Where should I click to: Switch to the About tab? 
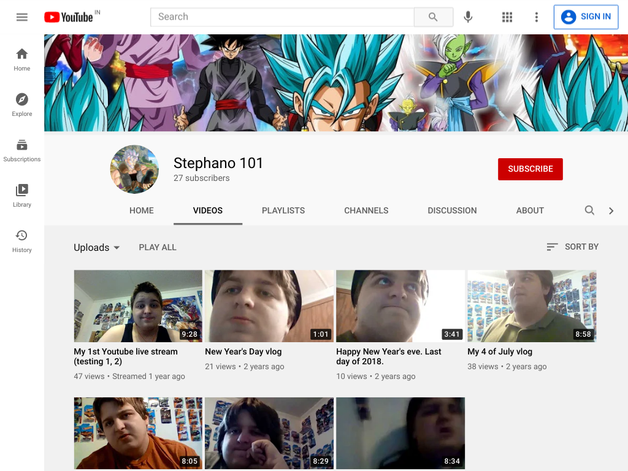click(x=530, y=211)
